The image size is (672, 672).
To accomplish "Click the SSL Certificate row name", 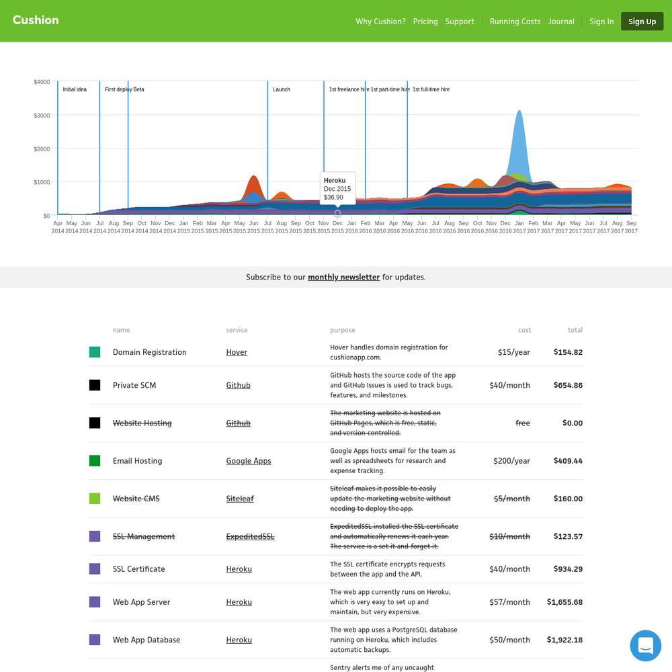I will (x=139, y=569).
